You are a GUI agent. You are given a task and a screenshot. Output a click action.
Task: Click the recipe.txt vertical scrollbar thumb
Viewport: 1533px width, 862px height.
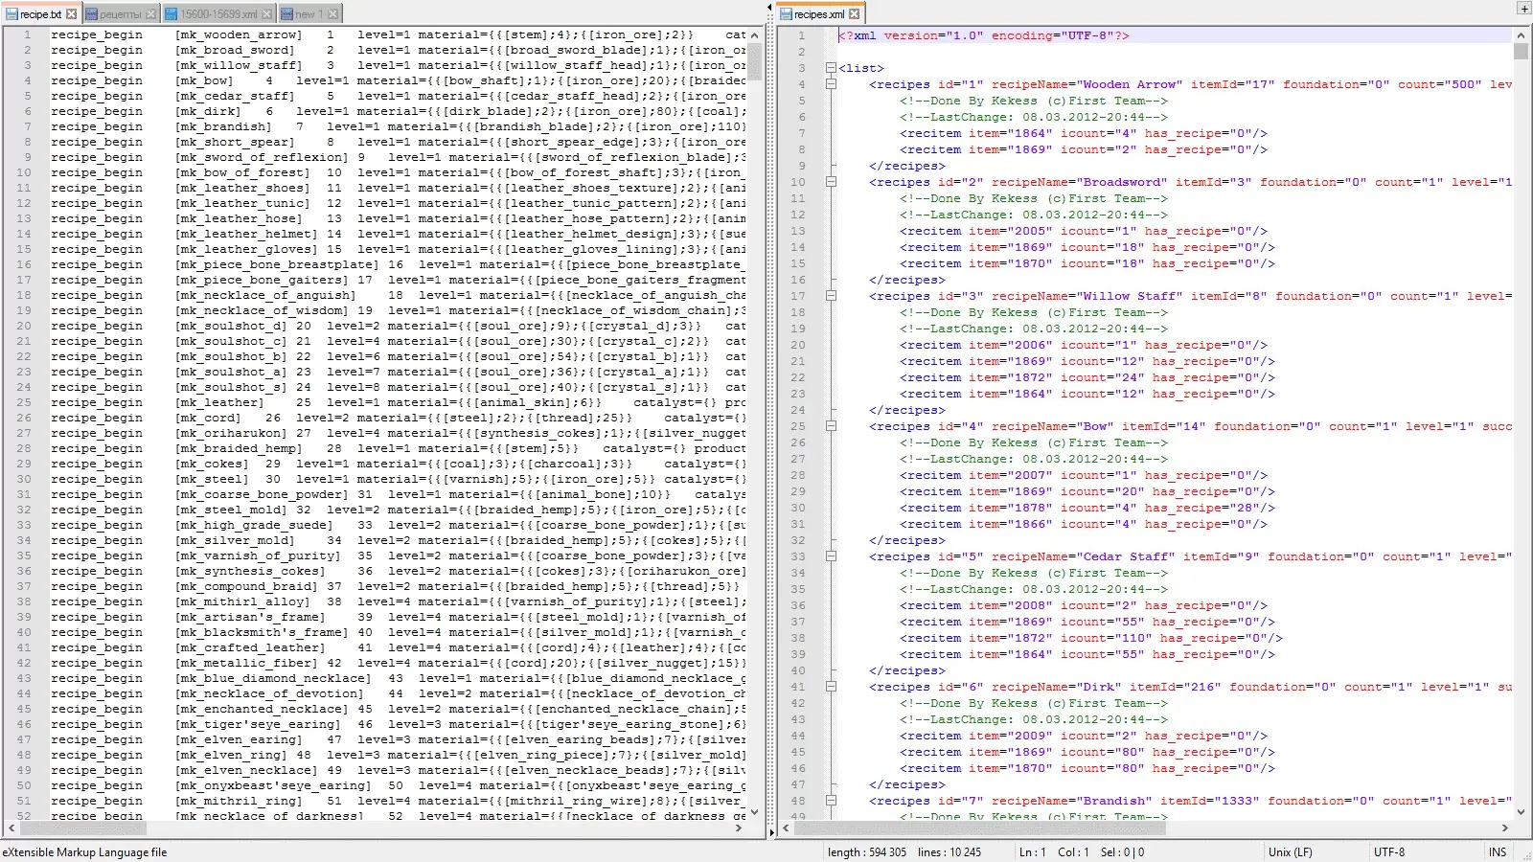pos(755,61)
